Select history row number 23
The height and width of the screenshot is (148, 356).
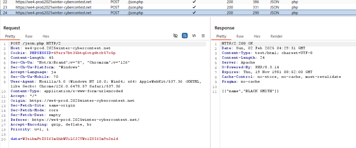[x=178, y=7]
